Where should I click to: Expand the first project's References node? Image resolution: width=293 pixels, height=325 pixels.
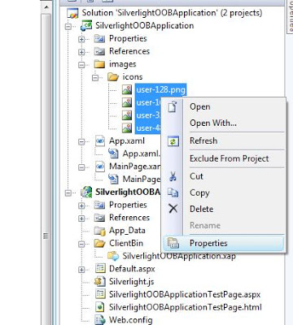pos(81,52)
